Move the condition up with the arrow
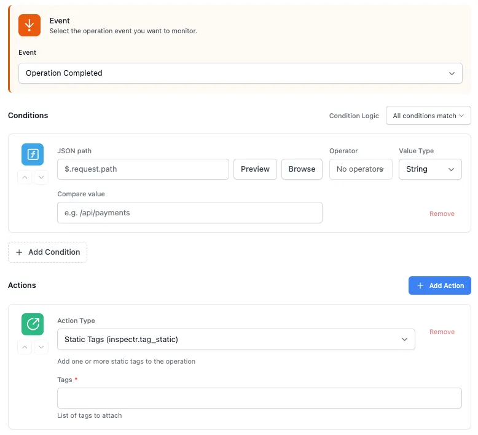478x435 pixels. tap(25, 177)
